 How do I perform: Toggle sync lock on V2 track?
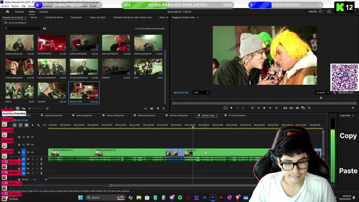coord(28,144)
